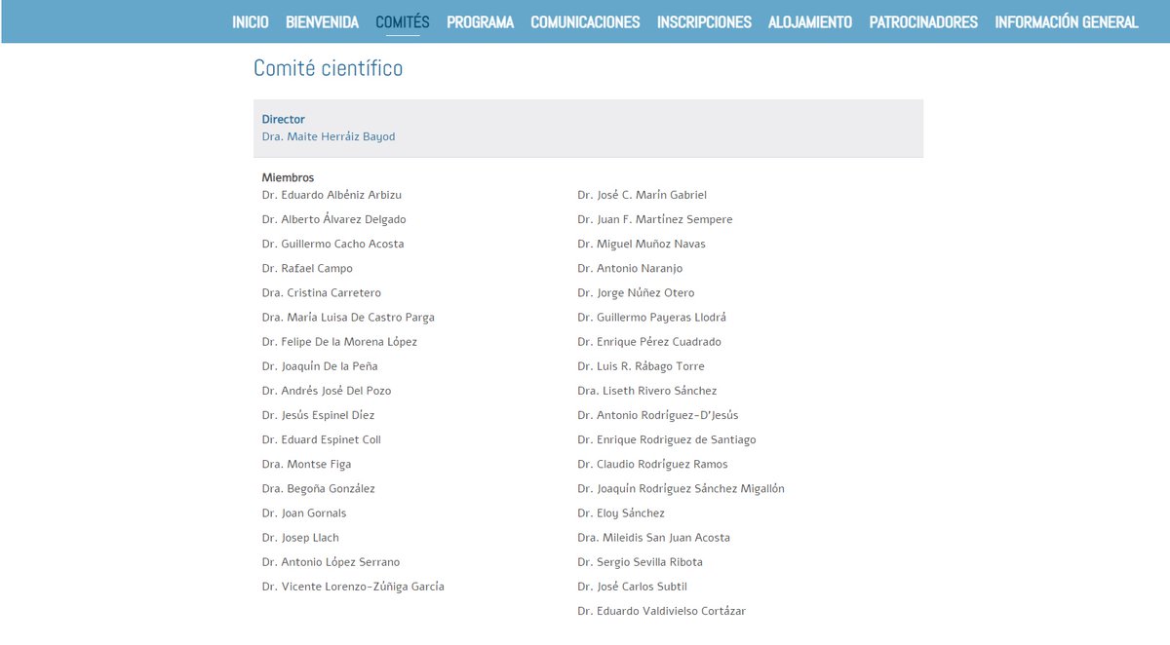The height and width of the screenshot is (645, 1170).
Task: Select the COMITÉS menu item
Action: click(403, 21)
